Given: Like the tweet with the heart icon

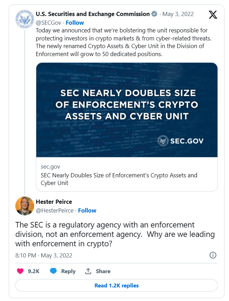Looking at the screenshot, I should tap(20, 271).
